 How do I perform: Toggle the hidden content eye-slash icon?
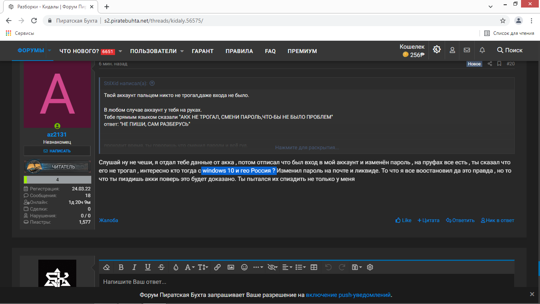click(272, 267)
